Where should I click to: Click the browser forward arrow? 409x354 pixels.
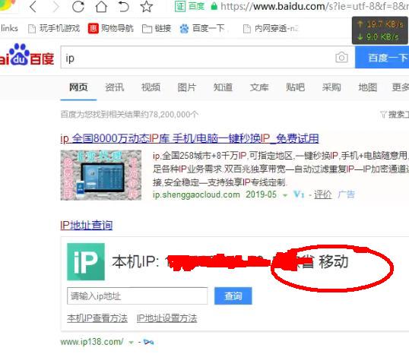pyautogui.click(x=55, y=7)
